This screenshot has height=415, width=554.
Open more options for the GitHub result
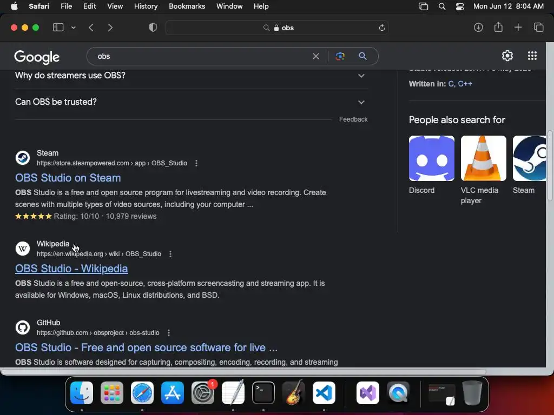tap(169, 333)
